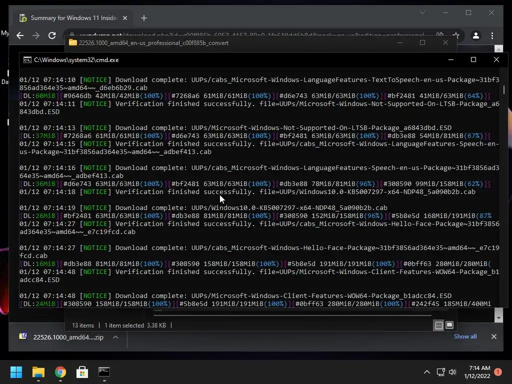
Task: Switch Explorer to details view
Action: coord(439,325)
